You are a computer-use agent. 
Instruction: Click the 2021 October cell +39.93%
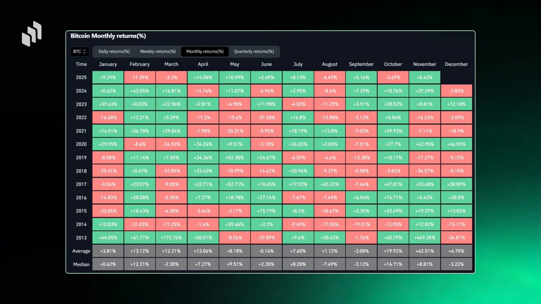(x=393, y=130)
